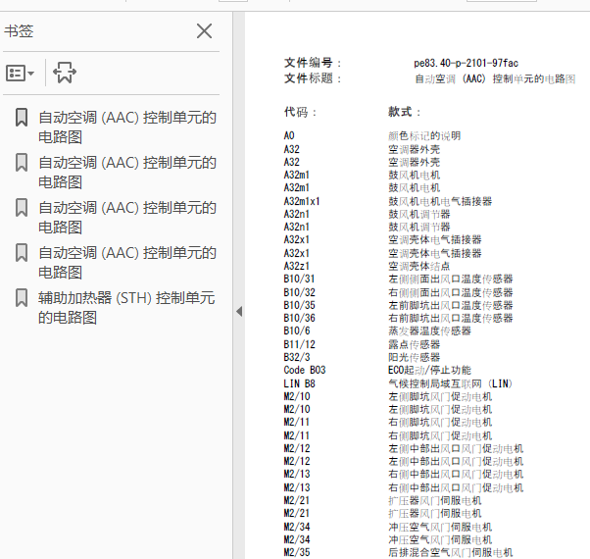Select code B10/31
590x559 pixels.
[299, 279]
